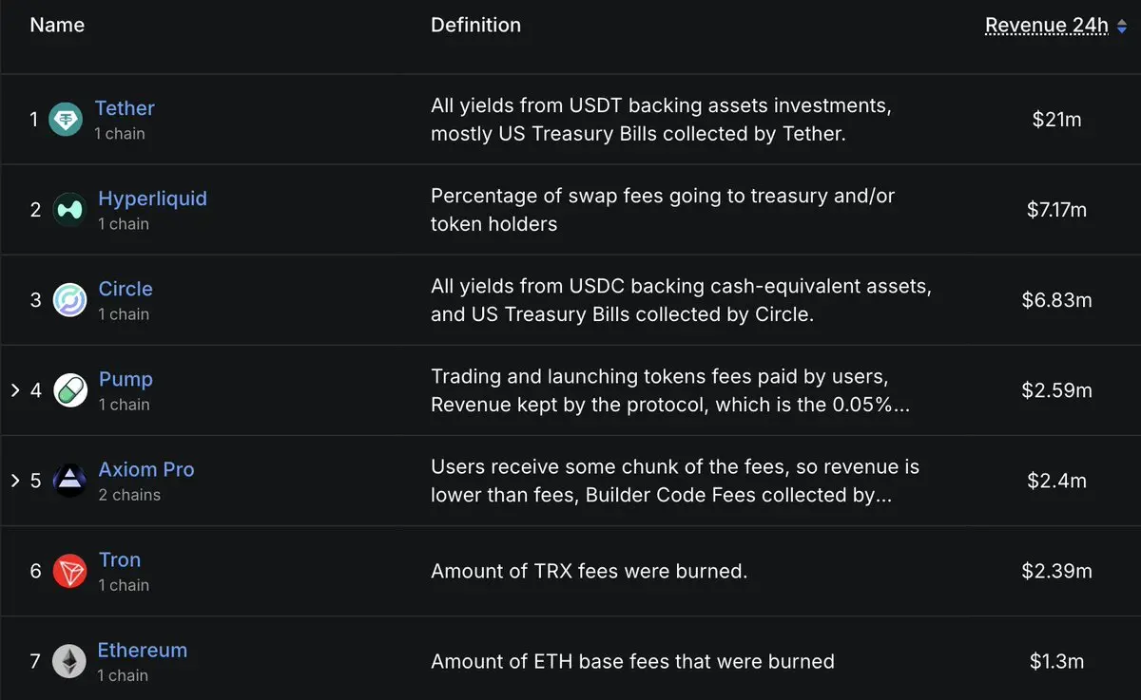This screenshot has height=700, width=1141.
Task: Expand the Pump row chevron
Action: [14, 390]
